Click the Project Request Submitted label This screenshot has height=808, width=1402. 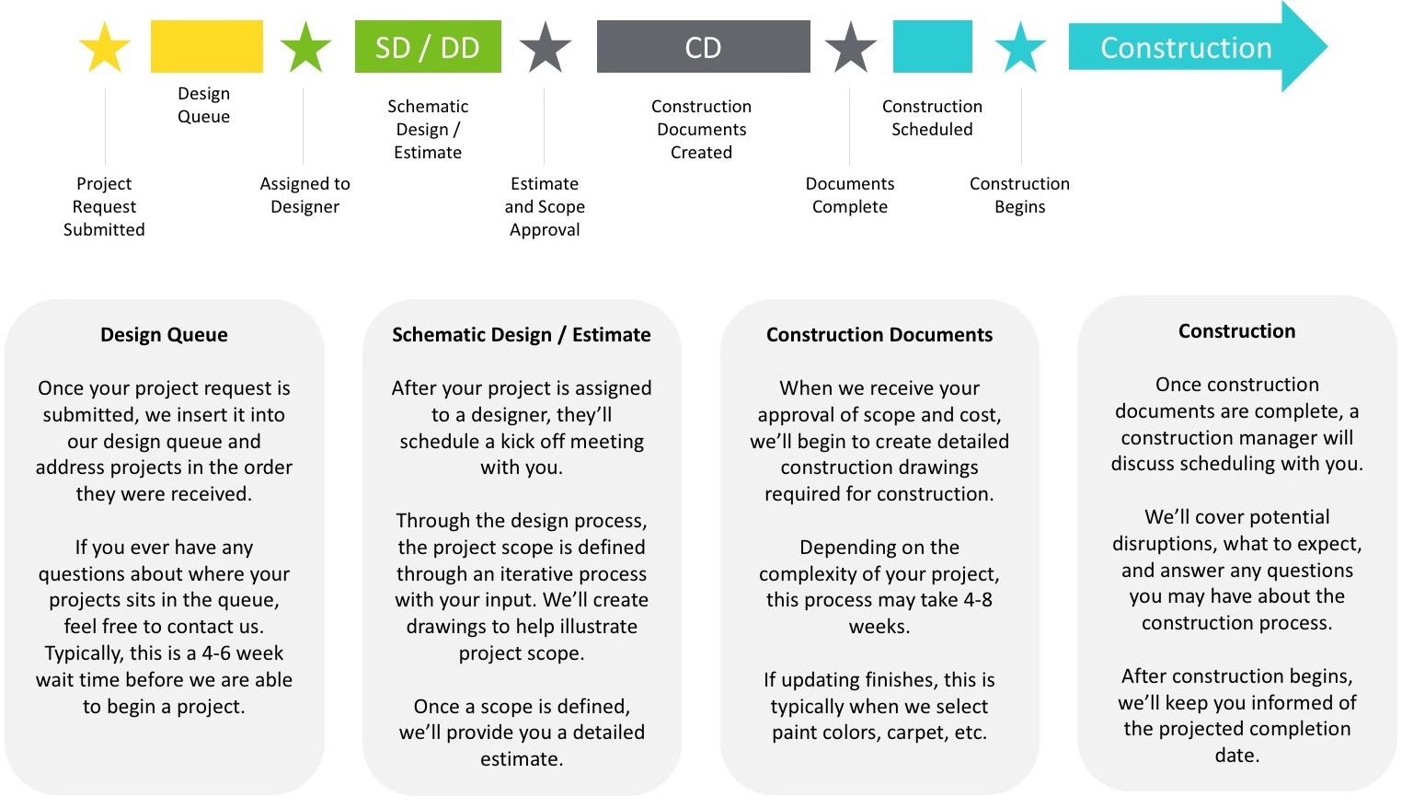point(104,207)
